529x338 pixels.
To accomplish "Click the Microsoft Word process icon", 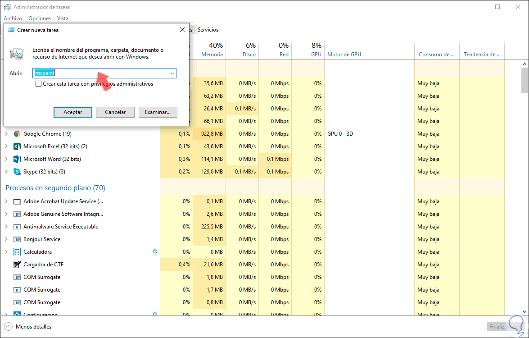I will coord(17,159).
